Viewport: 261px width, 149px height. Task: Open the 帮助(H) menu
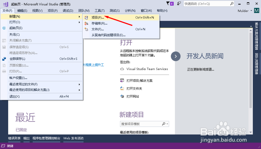[x=162, y=11]
